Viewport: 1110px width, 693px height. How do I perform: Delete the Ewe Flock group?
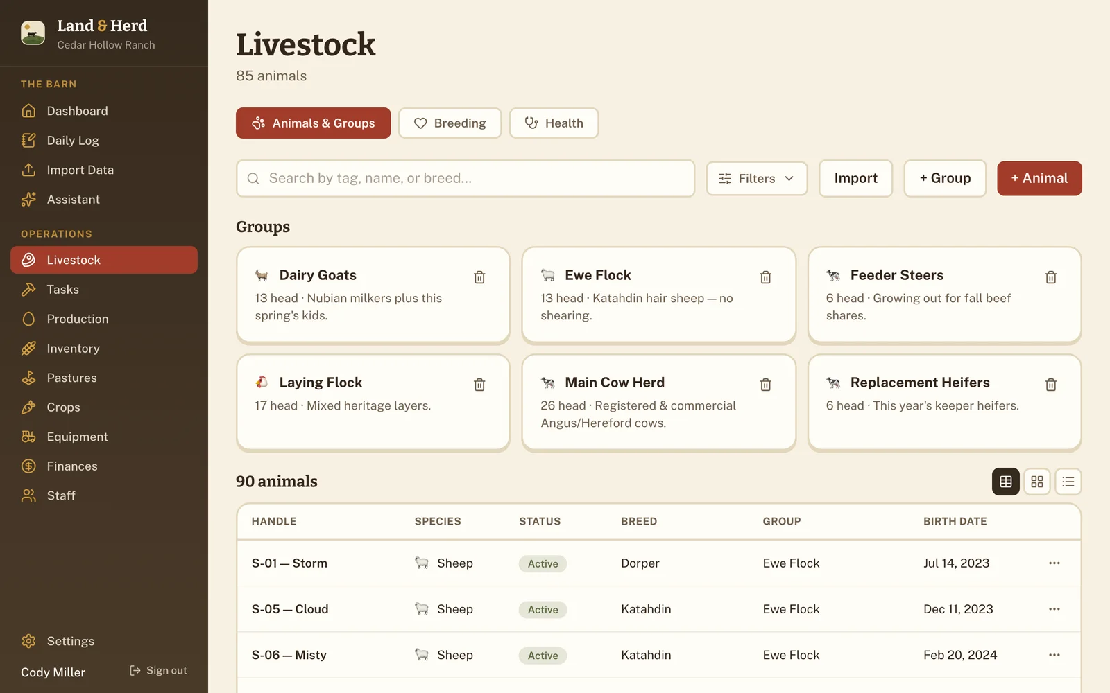point(765,277)
